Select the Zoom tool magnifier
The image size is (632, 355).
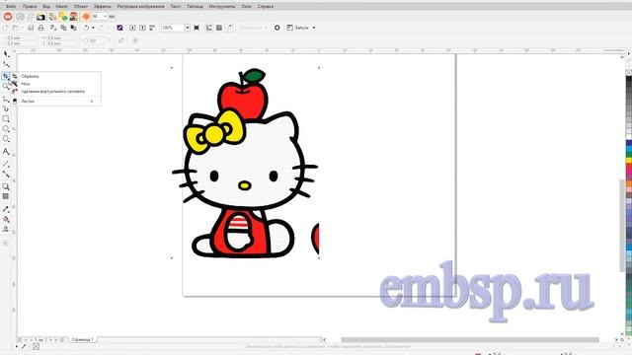click(6, 86)
